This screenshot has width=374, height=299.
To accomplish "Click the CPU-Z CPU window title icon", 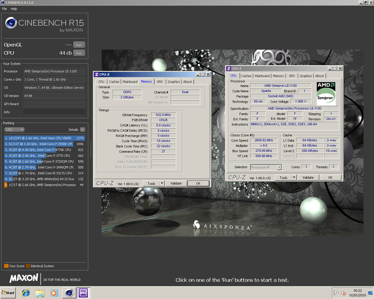I will [x=229, y=69].
